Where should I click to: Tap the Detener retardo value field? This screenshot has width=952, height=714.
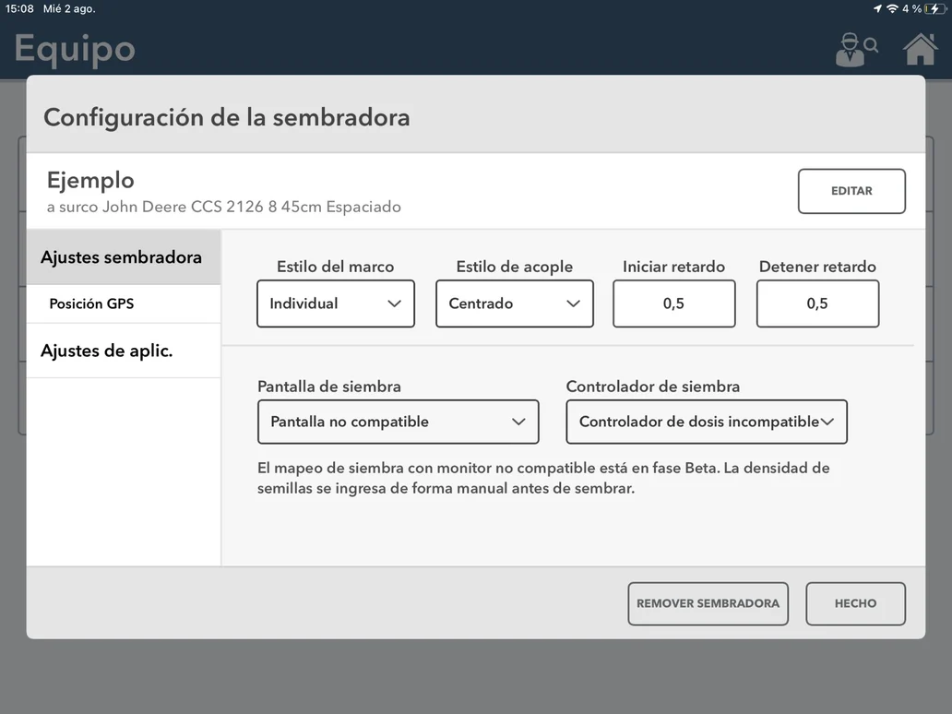pos(817,303)
